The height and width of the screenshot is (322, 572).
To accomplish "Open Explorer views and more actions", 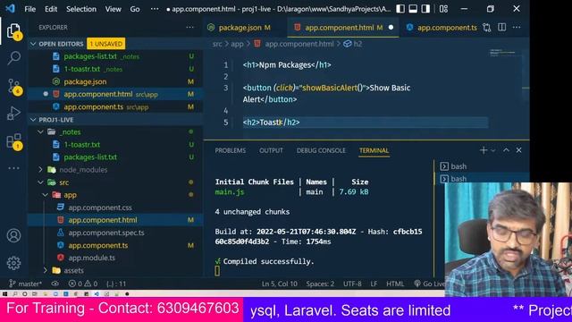I will point(189,28).
